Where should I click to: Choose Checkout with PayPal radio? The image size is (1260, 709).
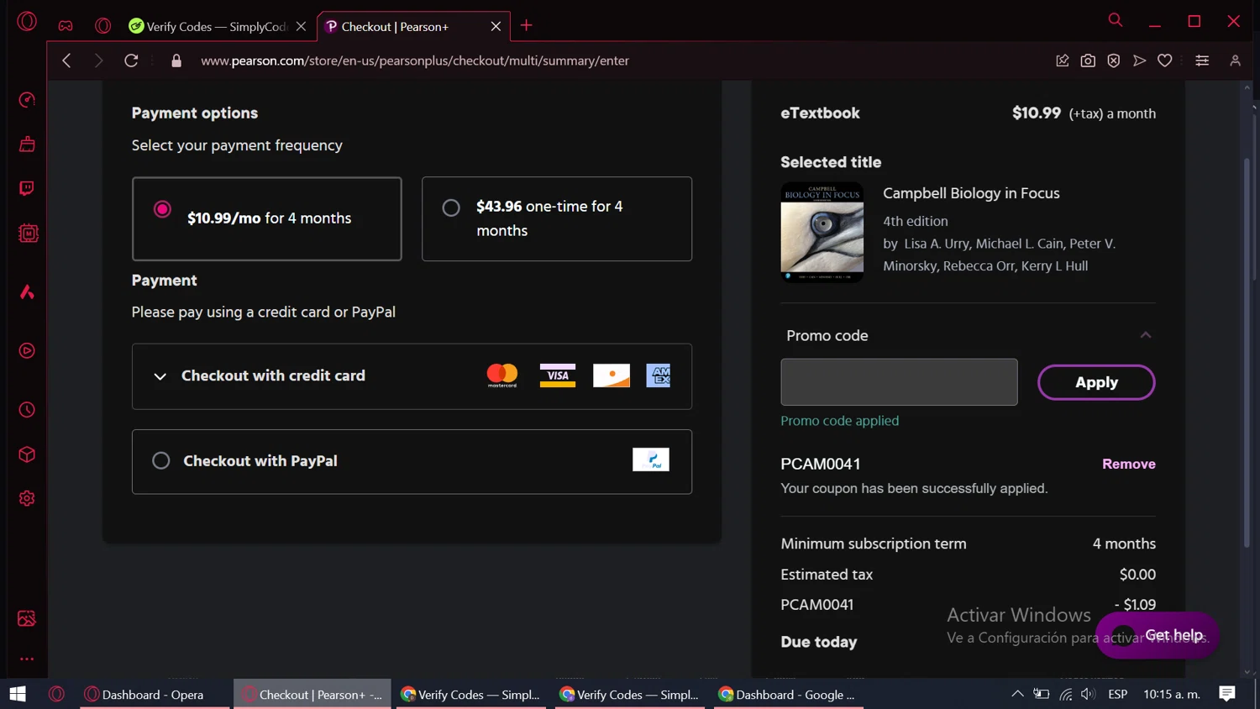tap(161, 460)
